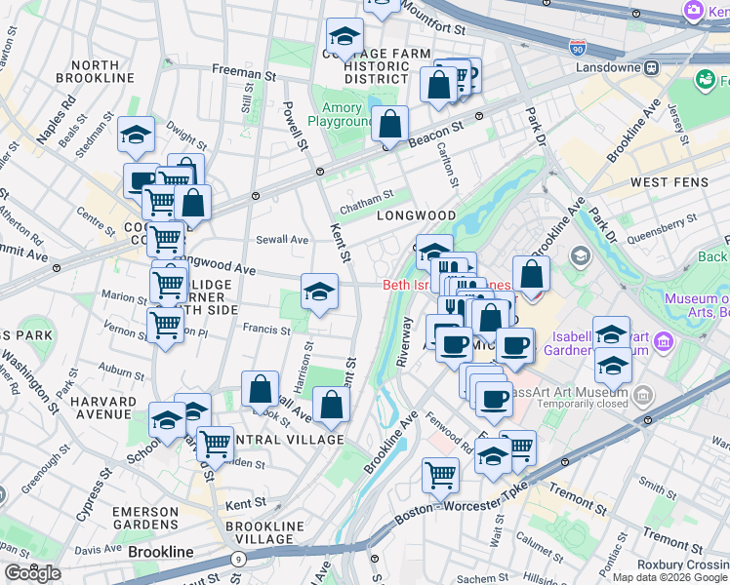
Task: Click the Route 9 road shield
Action: pyautogui.click(x=238, y=559)
